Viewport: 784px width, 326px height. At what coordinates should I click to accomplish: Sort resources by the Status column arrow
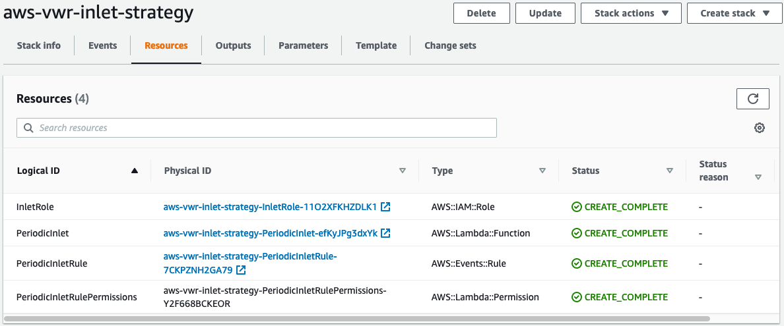[x=670, y=171]
